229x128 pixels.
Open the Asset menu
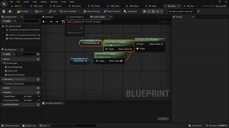[26, 2]
